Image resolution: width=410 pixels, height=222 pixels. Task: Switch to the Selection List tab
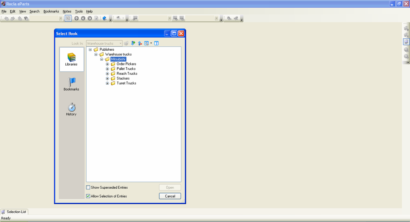(14, 212)
